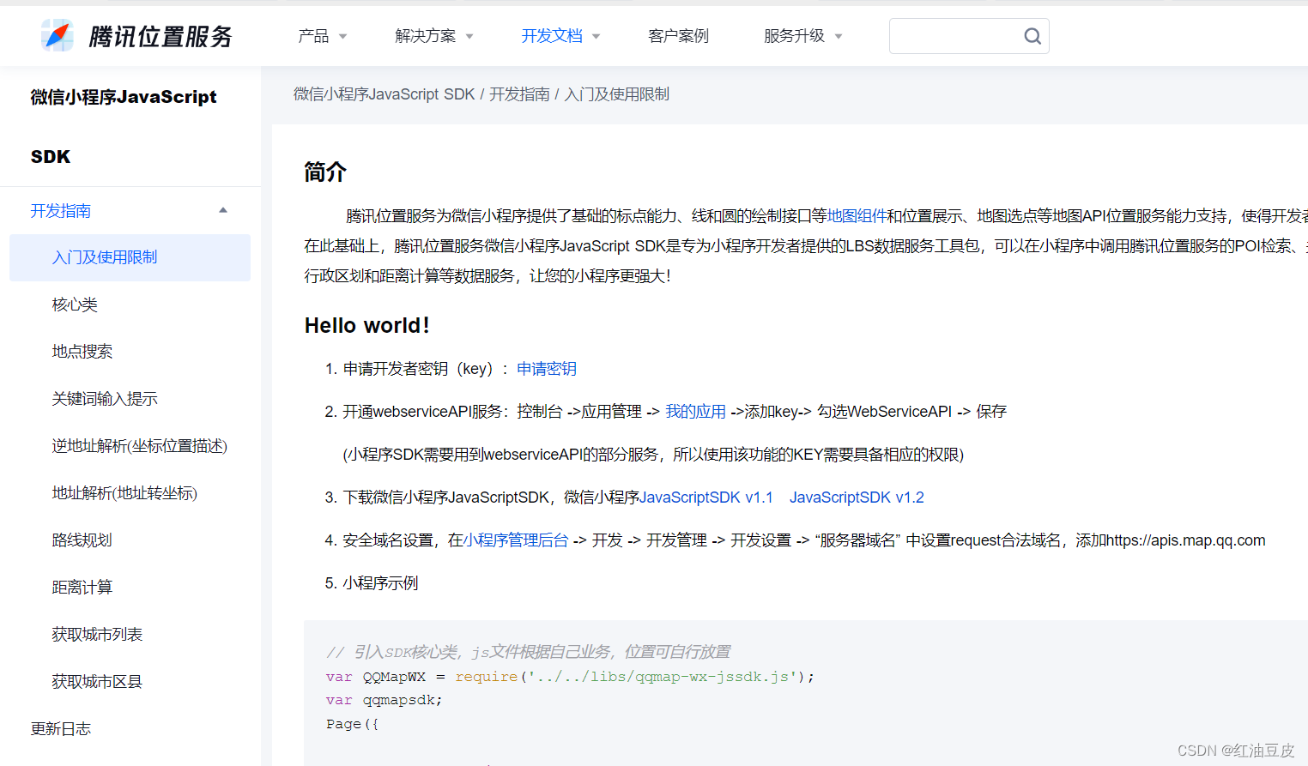Image resolution: width=1308 pixels, height=766 pixels.
Task: Open the 开发文档 dropdown menu
Action: (560, 36)
